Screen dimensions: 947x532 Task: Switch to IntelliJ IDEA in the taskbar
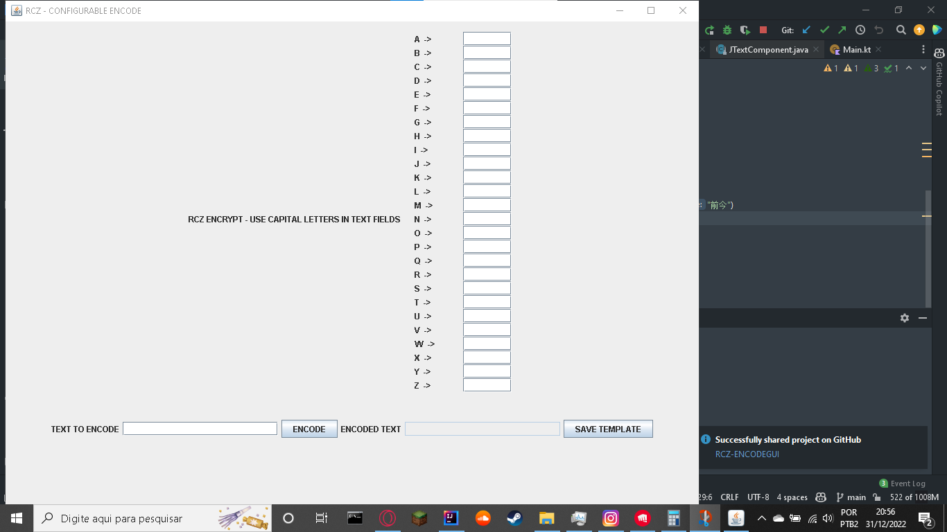(451, 518)
